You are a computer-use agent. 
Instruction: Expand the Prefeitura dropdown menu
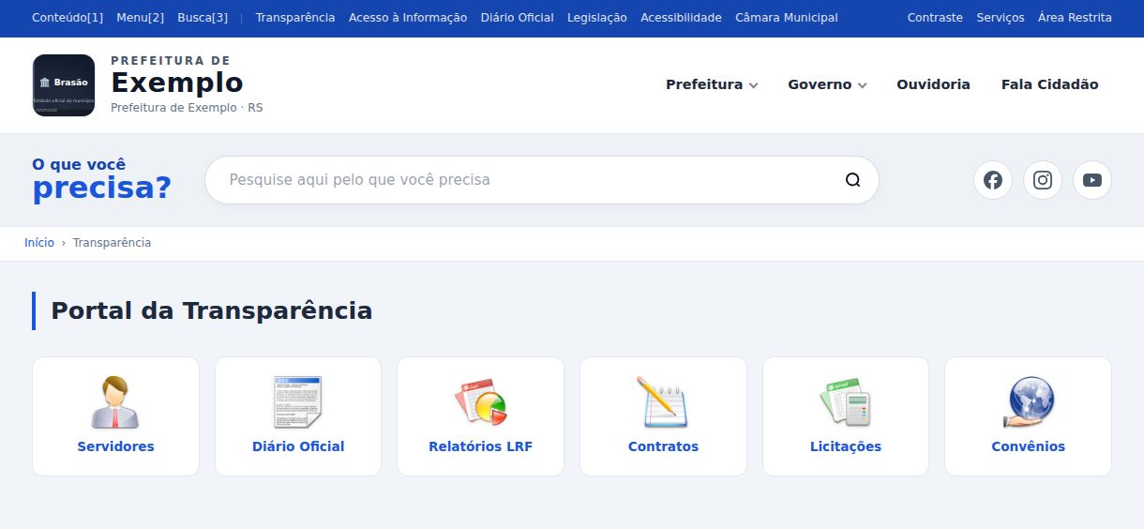click(x=712, y=84)
